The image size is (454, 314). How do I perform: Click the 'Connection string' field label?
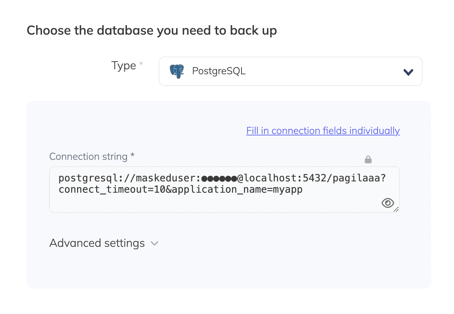click(x=88, y=157)
